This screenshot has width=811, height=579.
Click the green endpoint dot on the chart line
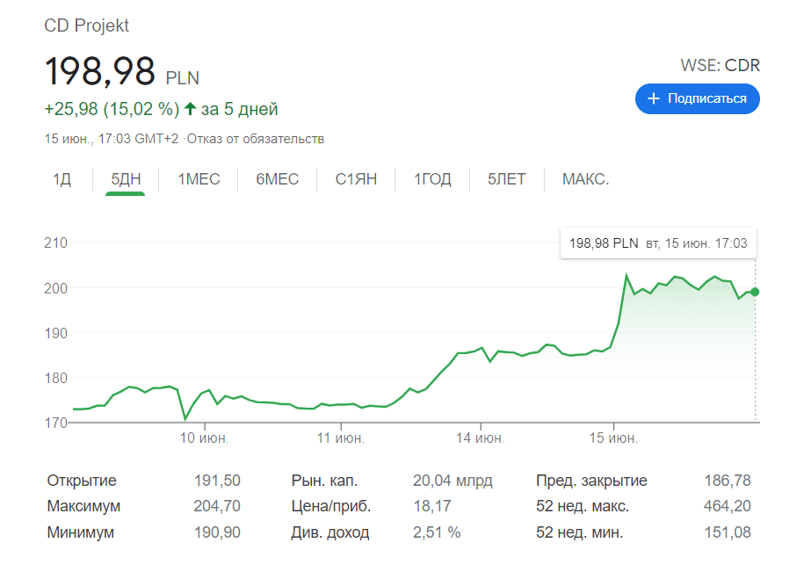coord(755,292)
